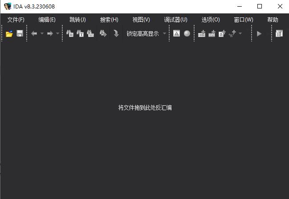This screenshot has width=289, height=199.
Task: Click the binoculars search next arrow icon
Action: 103,33
